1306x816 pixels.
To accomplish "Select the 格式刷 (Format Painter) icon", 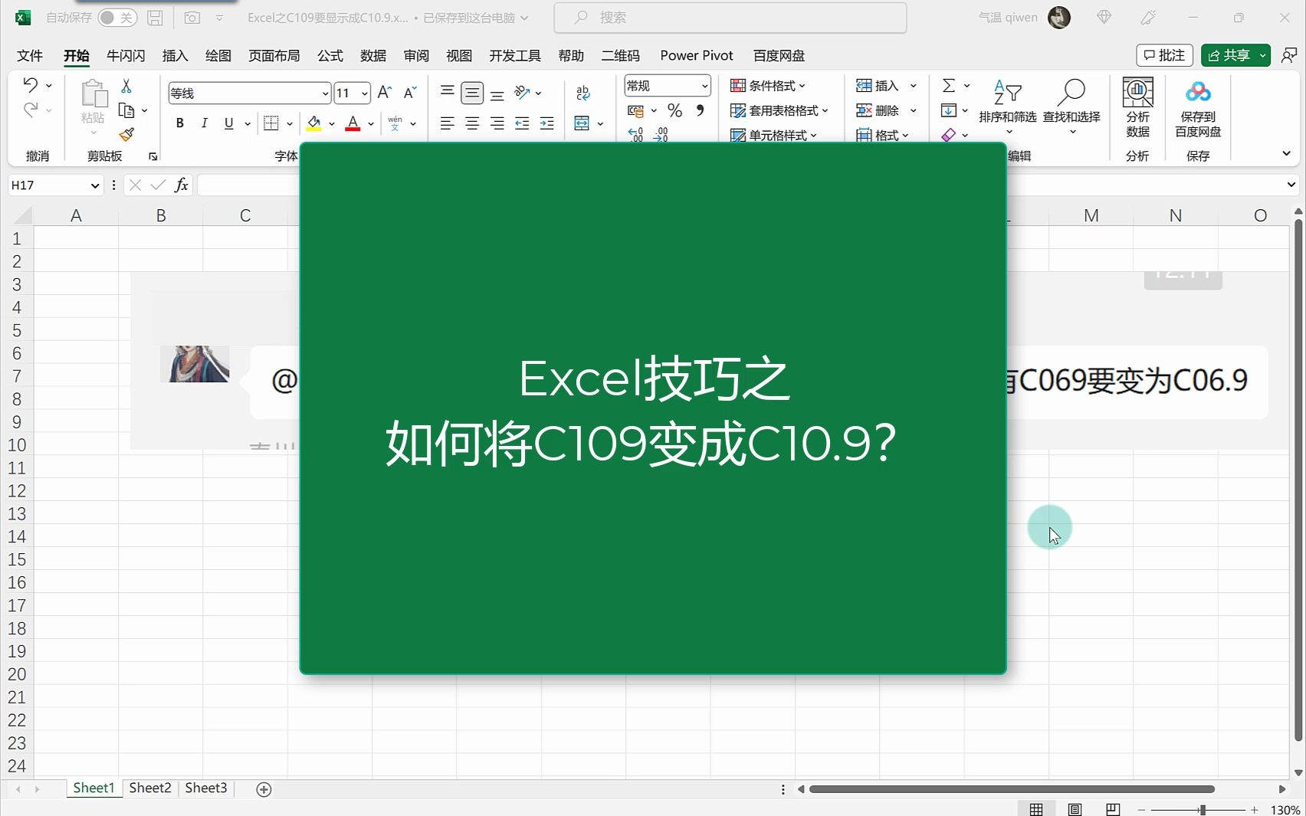I will click(127, 134).
